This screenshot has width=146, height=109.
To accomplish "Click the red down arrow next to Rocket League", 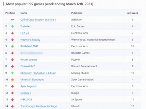I will point(12,60).
